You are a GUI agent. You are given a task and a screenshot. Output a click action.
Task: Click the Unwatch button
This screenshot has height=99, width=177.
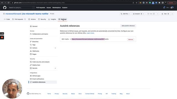point(137,14)
